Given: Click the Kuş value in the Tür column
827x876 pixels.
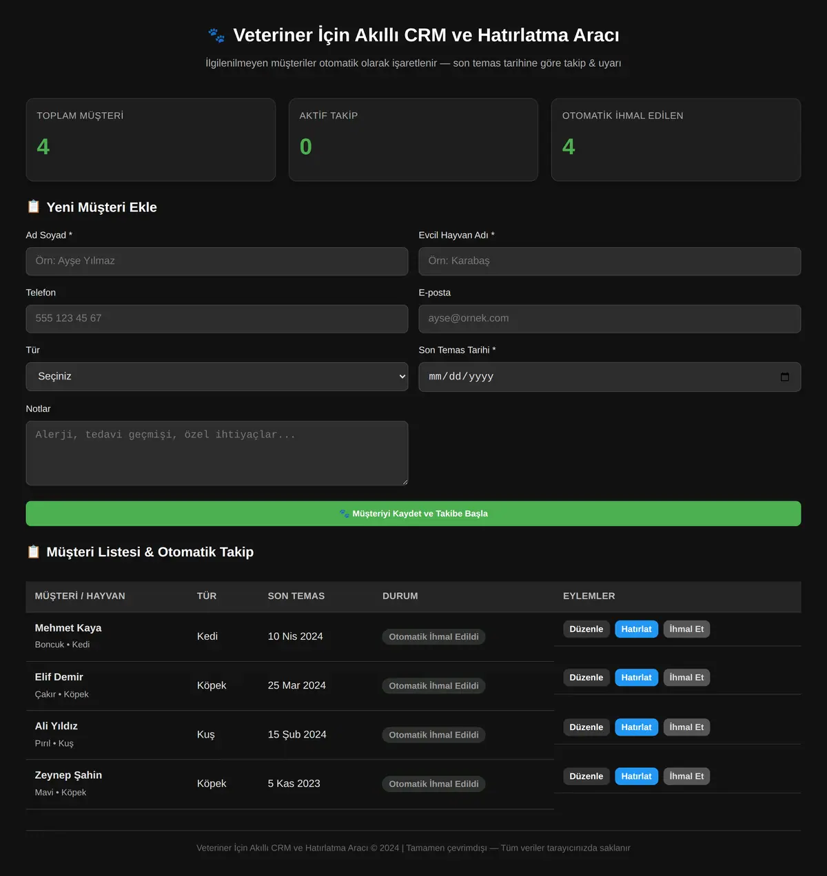Looking at the screenshot, I should point(206,735).
